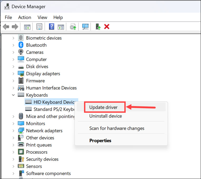Click the green-arrow Enable device toolbar icon

pyautogui.click(x=98, y=27)
